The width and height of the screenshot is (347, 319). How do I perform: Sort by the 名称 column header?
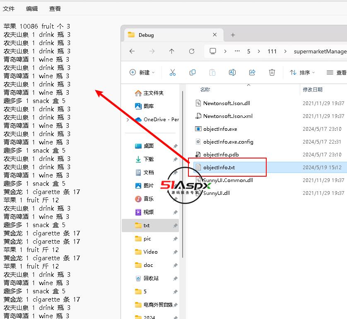[205, 89]
